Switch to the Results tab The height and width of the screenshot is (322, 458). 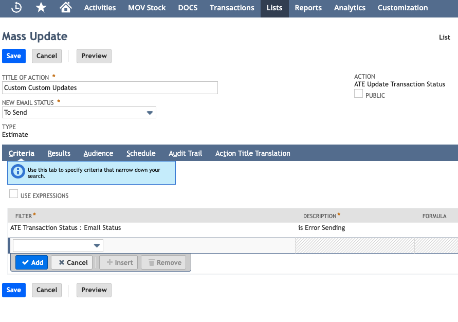(59, 153)
